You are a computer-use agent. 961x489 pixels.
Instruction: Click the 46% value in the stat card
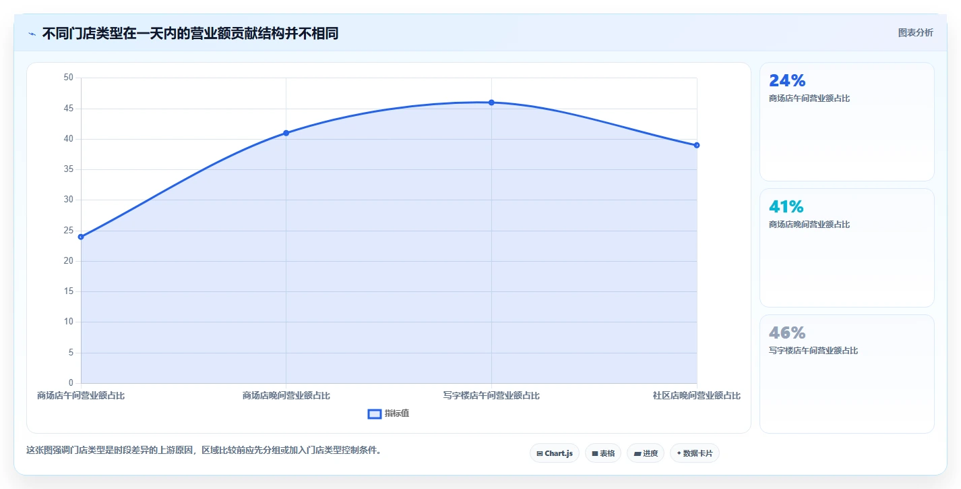coord(787,333)
